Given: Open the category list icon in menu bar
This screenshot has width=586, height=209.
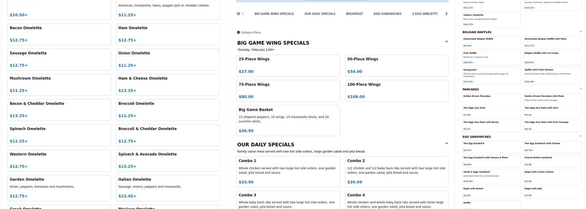Looking at the screenshot, I should coord(238,14).
